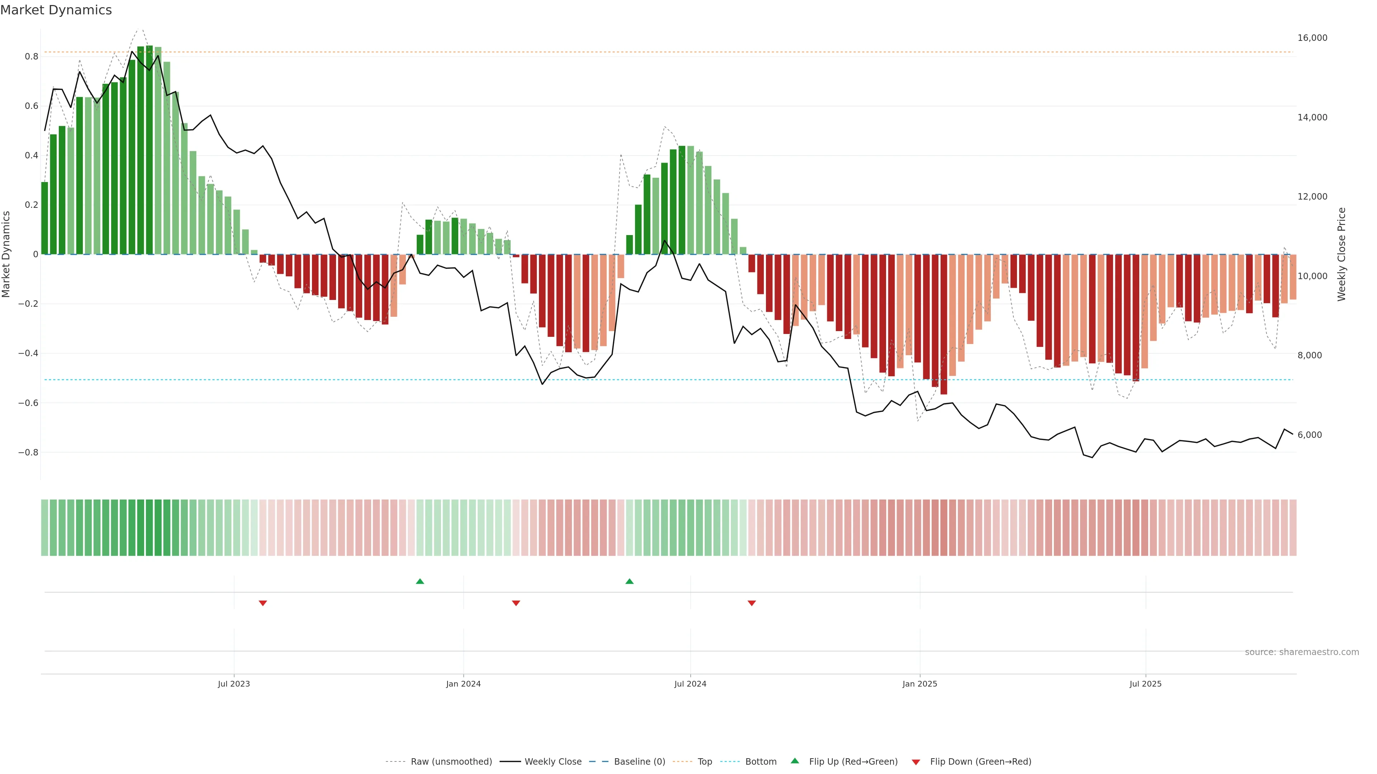The height and width of the screenshot is (774, 1377).
Task: Click the 16,000 right axis tick label
Action: tap(1312, 38)
